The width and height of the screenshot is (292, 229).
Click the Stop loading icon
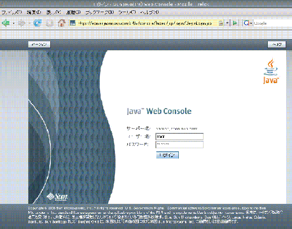[49, 23]
